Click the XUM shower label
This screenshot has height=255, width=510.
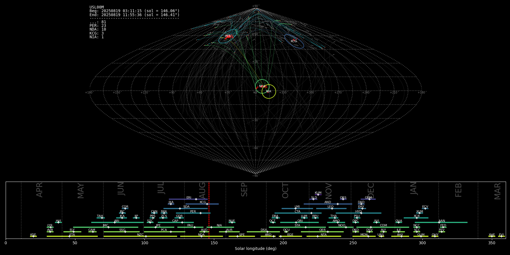(420, 212)
